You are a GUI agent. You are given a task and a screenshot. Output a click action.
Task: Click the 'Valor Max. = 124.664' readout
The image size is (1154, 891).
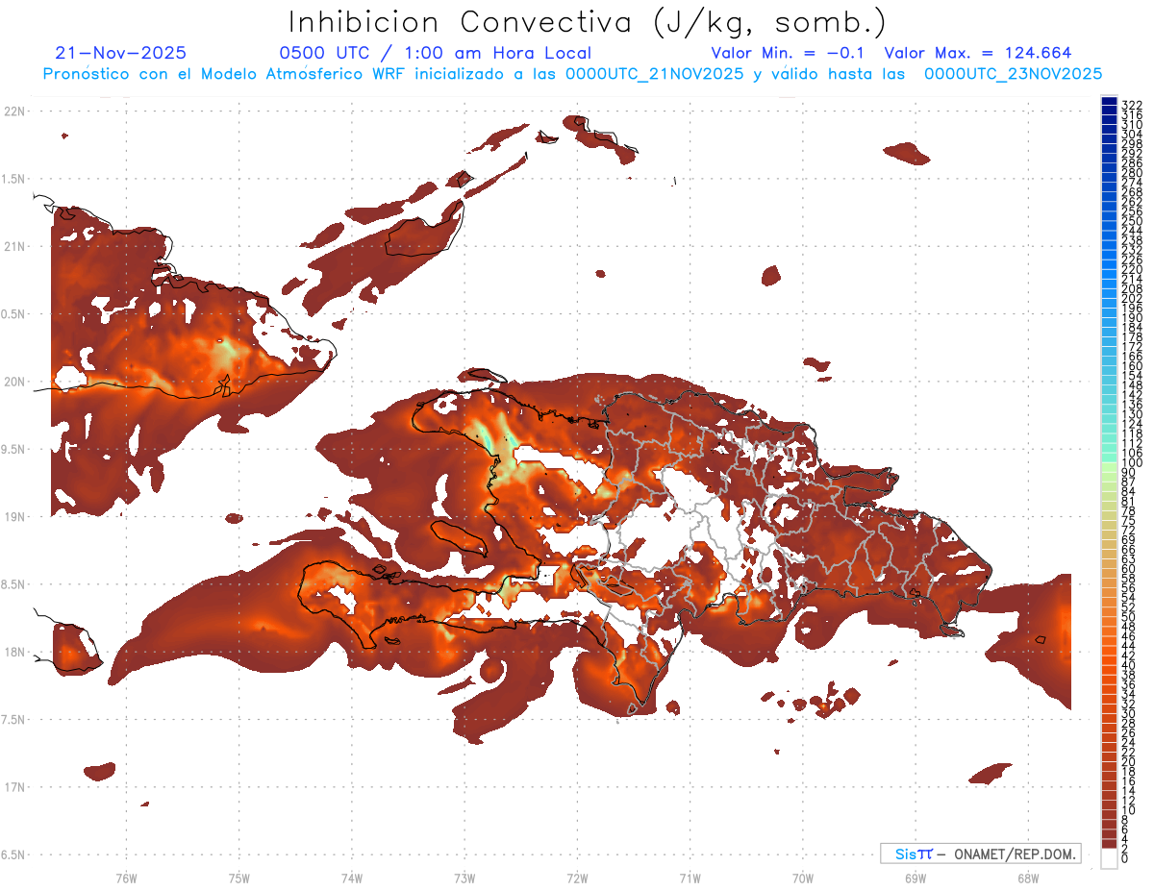click(978, 54)
